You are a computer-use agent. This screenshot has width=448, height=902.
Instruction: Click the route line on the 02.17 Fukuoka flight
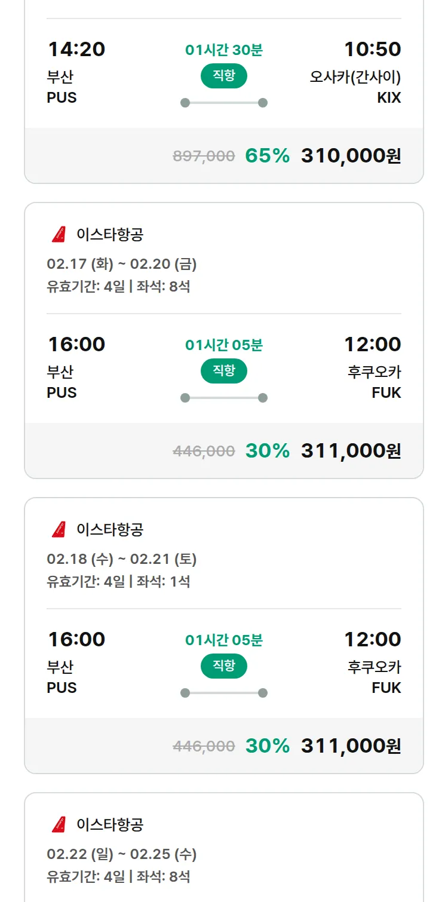[x=223, y=398]
